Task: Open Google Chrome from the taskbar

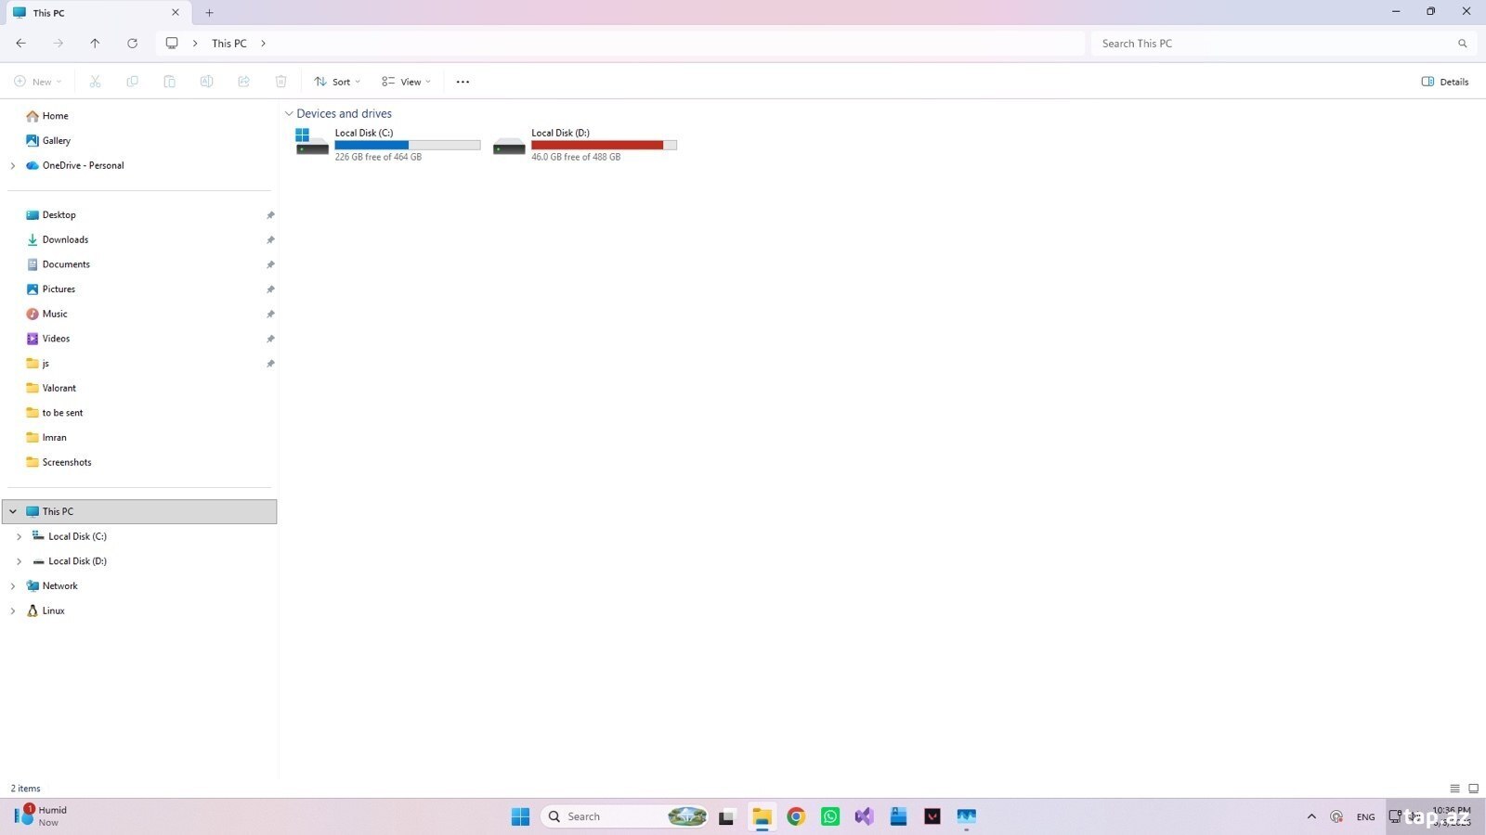Action: (x=796, y=816)
